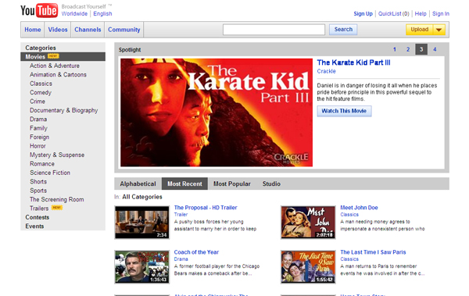This screenshot has width=469, height=296.
Task: Select Crime category
Action: point(38,102)
